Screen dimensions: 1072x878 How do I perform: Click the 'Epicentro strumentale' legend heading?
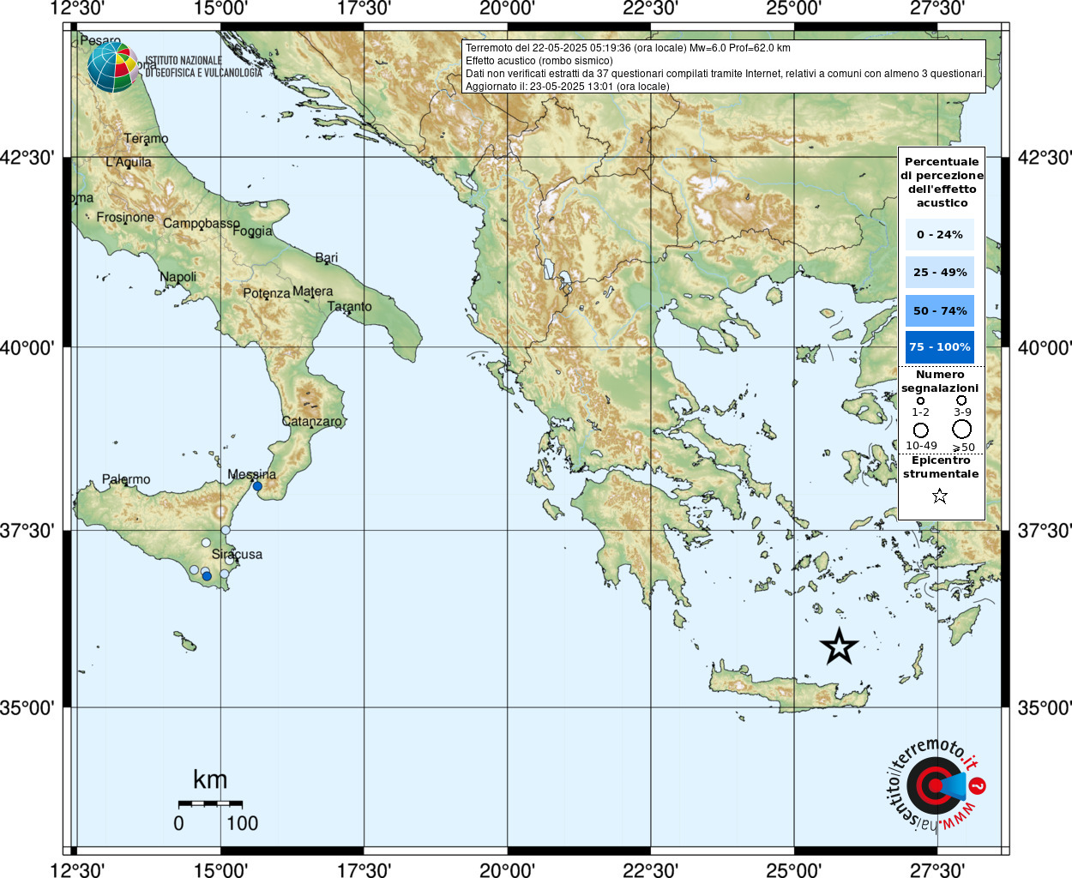pos(941,467)
